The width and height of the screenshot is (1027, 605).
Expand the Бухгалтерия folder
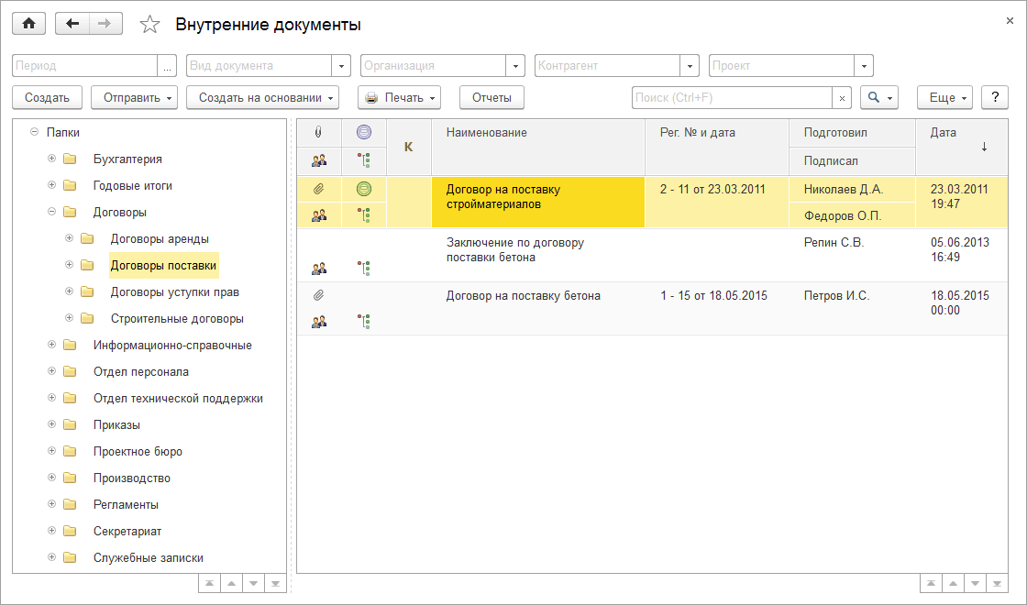(x=51, y=159)
